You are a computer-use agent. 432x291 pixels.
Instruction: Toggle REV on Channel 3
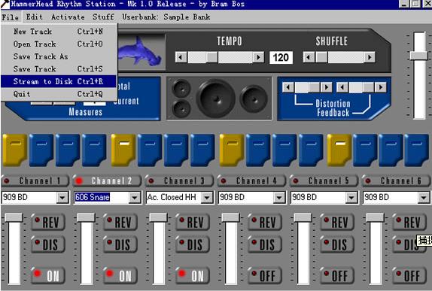pyautogui.click(x=193, y=222)
